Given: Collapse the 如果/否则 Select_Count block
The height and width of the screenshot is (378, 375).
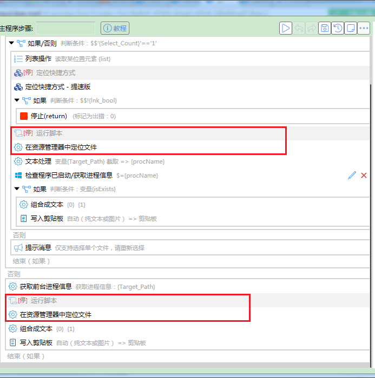Looking at the screenshot, I should (x=11, y=43).
